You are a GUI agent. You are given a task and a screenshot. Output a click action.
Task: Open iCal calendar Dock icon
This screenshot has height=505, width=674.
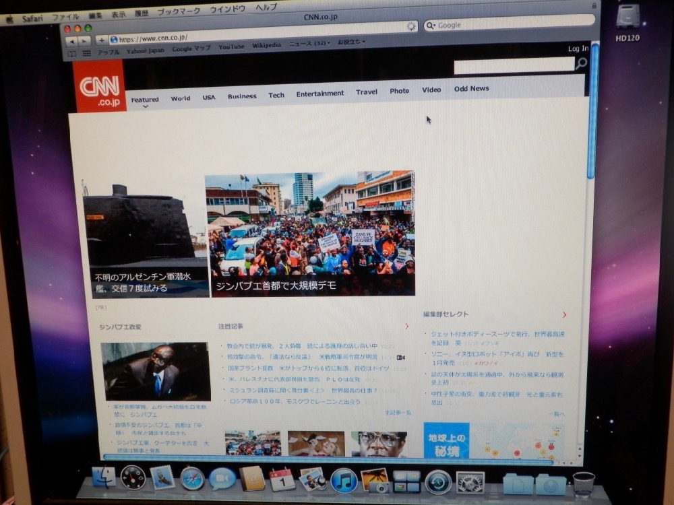(x=282, y=479)
